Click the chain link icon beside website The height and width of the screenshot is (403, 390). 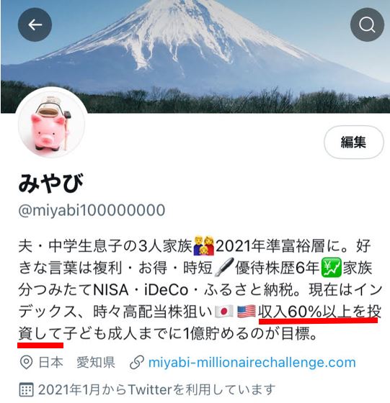click(x=137, y=363)
